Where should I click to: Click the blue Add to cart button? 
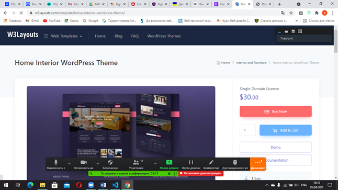point(285,130)
